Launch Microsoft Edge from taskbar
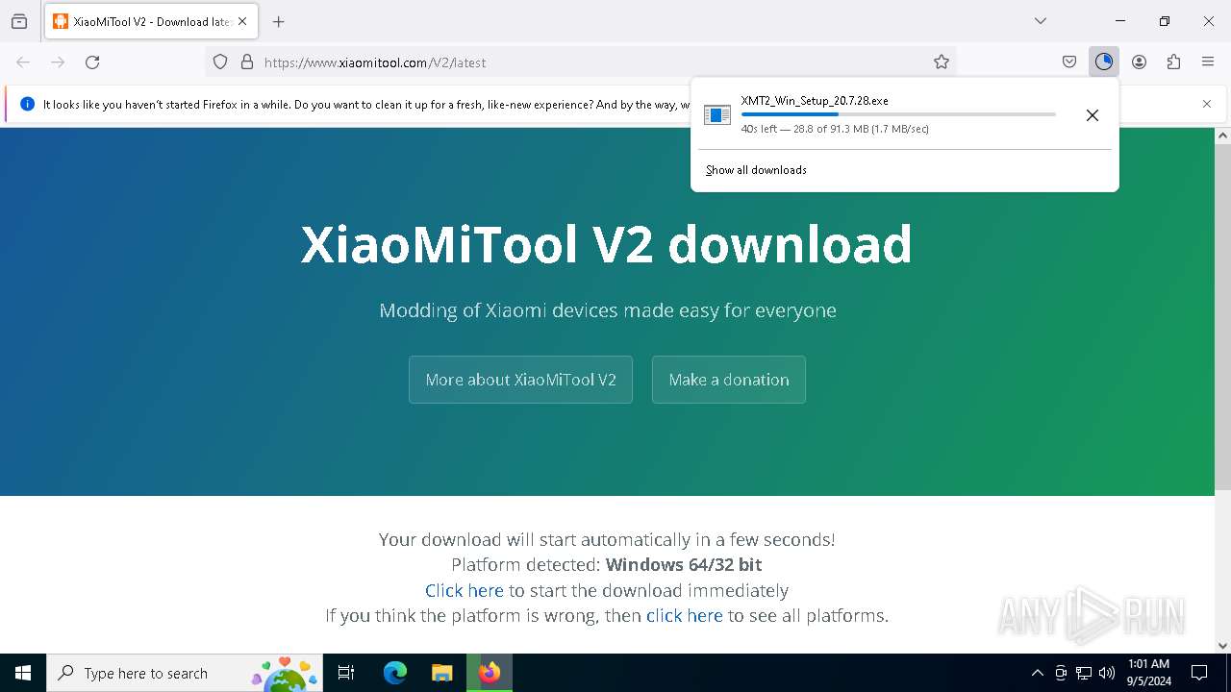Image resolution: width=1231 pixels, height=692 pixels. [x=395, y=673]
